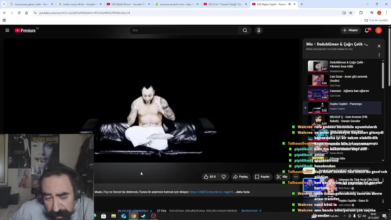This screenshot has height=220, width=391.
Task: Open Steam from the taskbar
Action: pos(144,216)
